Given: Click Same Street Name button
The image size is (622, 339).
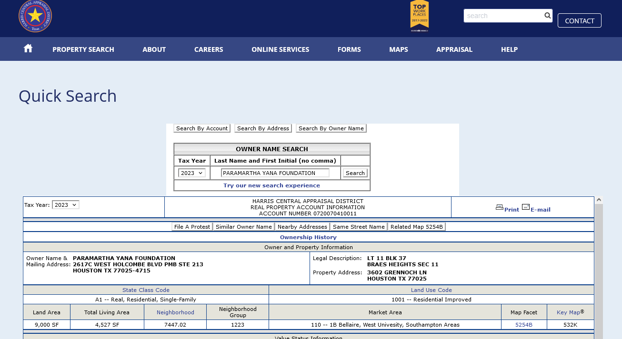Looking at the screenshot, I should pyautogui.click(x=359, y=227).
